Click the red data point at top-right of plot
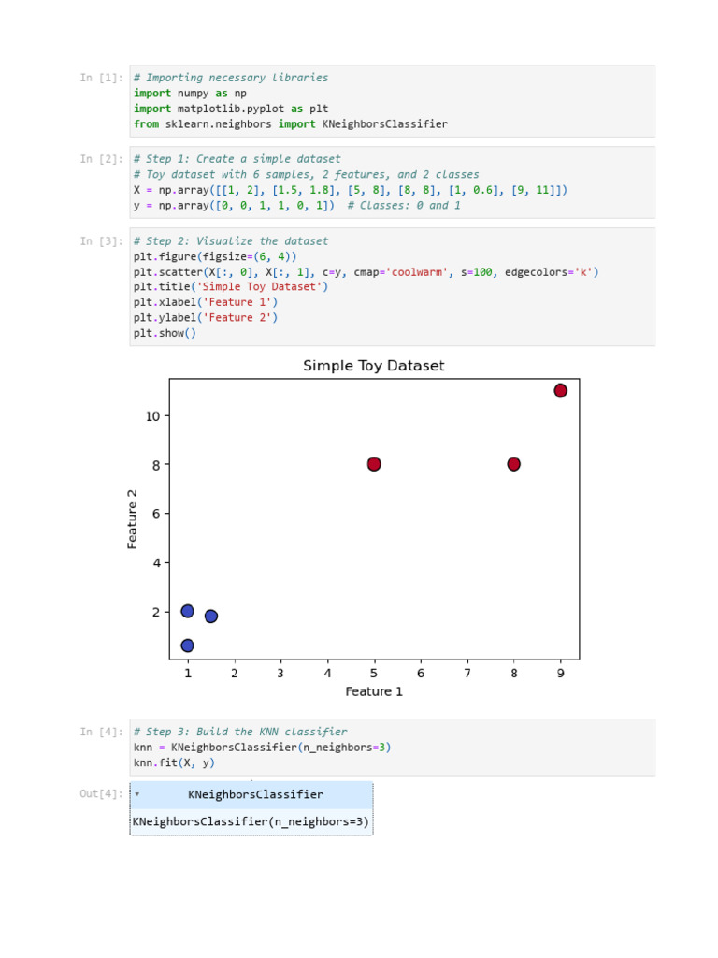 coord(560,390)
